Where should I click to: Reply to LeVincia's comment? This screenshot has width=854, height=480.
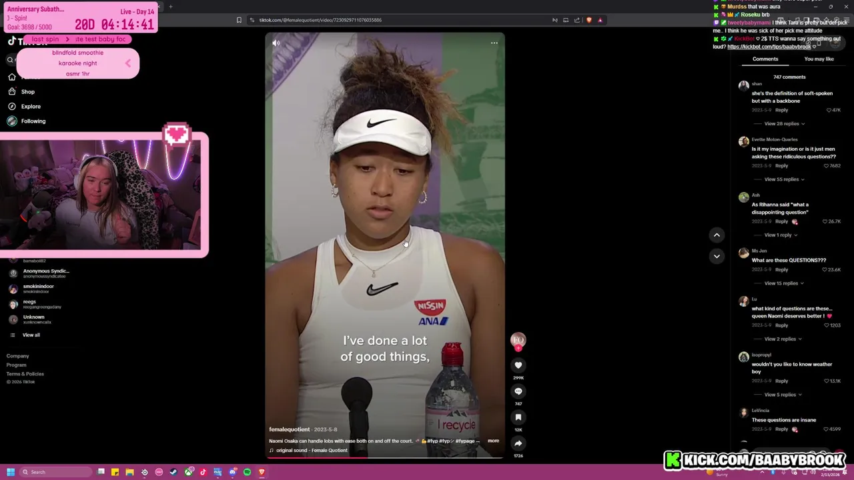pyautogui.click(x=781, y=429)
